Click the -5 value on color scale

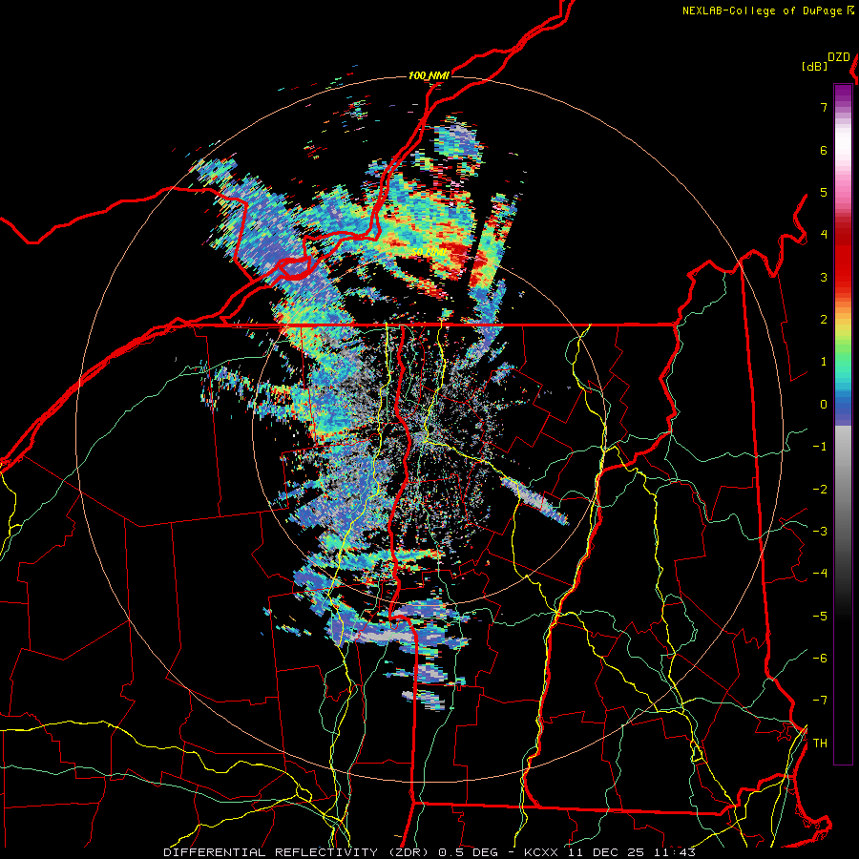[x=820, y=617]
